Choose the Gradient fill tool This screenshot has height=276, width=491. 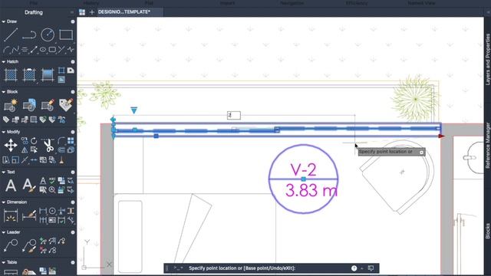point(48,75)
